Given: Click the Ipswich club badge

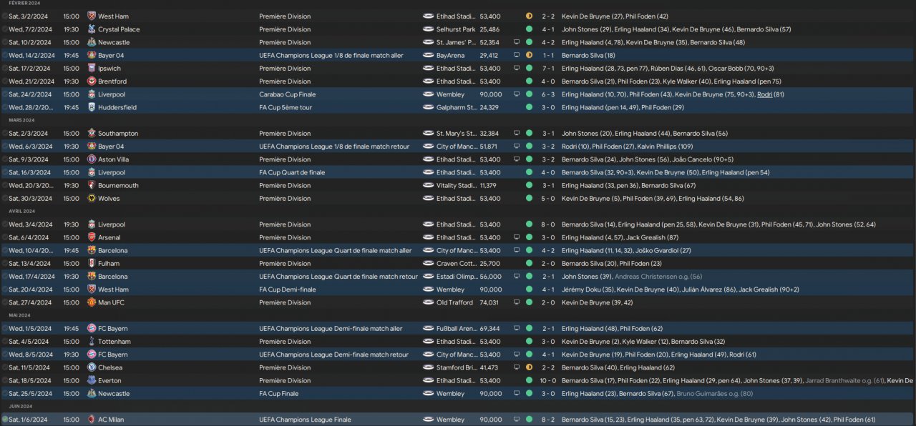Looking at the screenshot, I should (91, 69).
